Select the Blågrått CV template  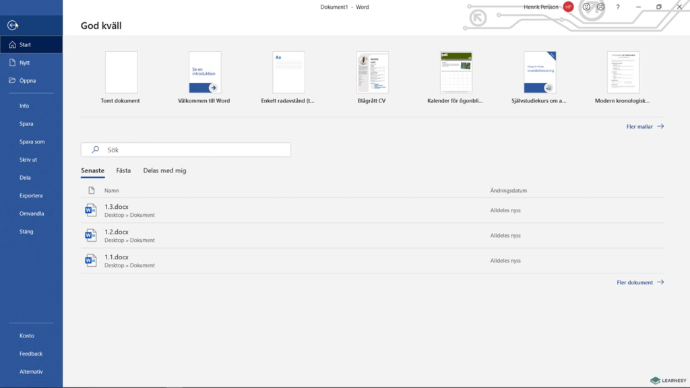point(372,72)
